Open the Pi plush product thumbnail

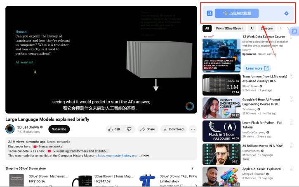coord(147,180)
